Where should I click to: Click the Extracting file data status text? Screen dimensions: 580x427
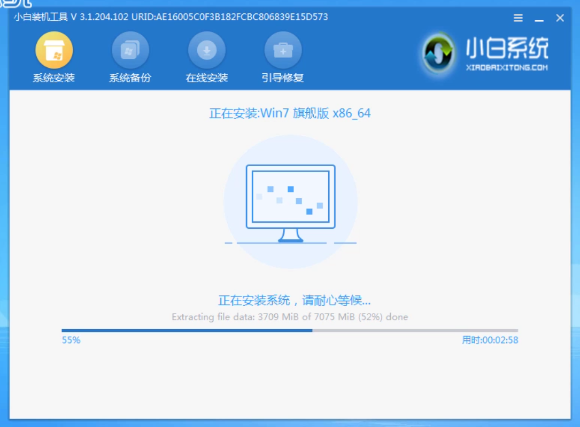[290, 317]
